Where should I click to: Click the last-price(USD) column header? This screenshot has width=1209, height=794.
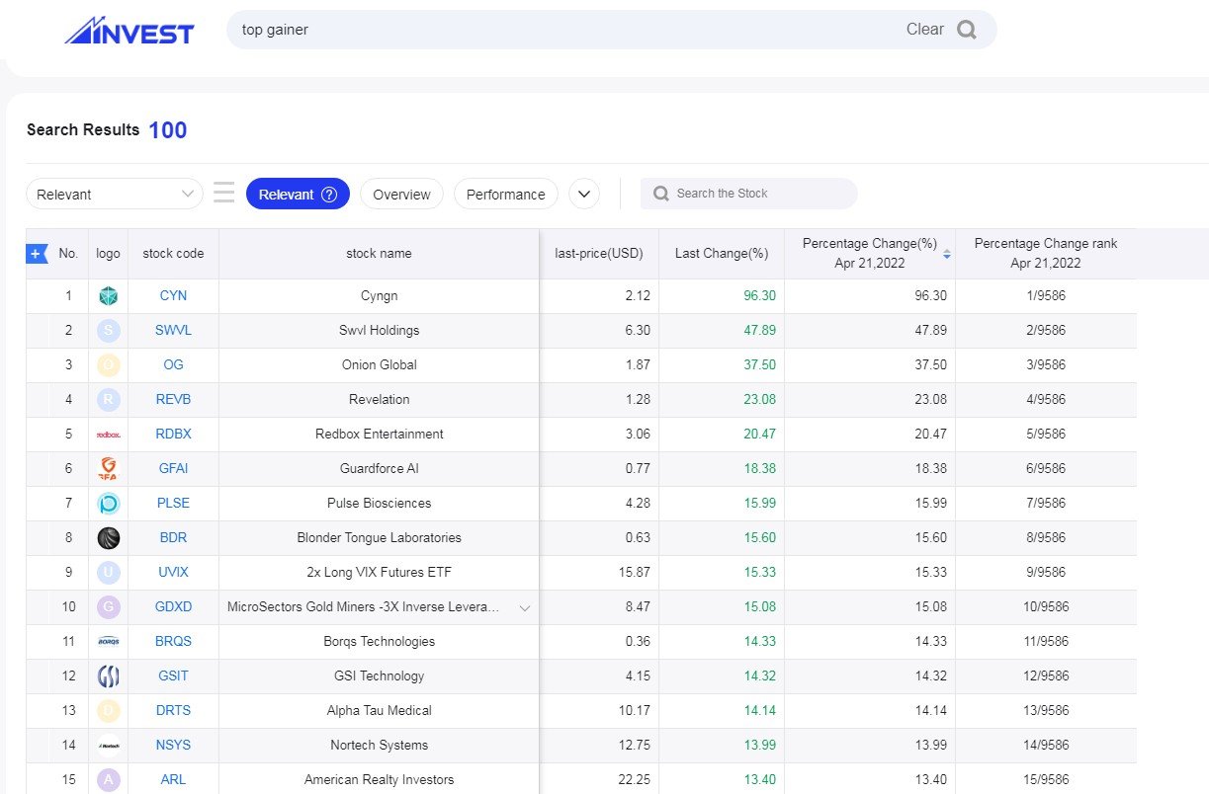[599, 254]
